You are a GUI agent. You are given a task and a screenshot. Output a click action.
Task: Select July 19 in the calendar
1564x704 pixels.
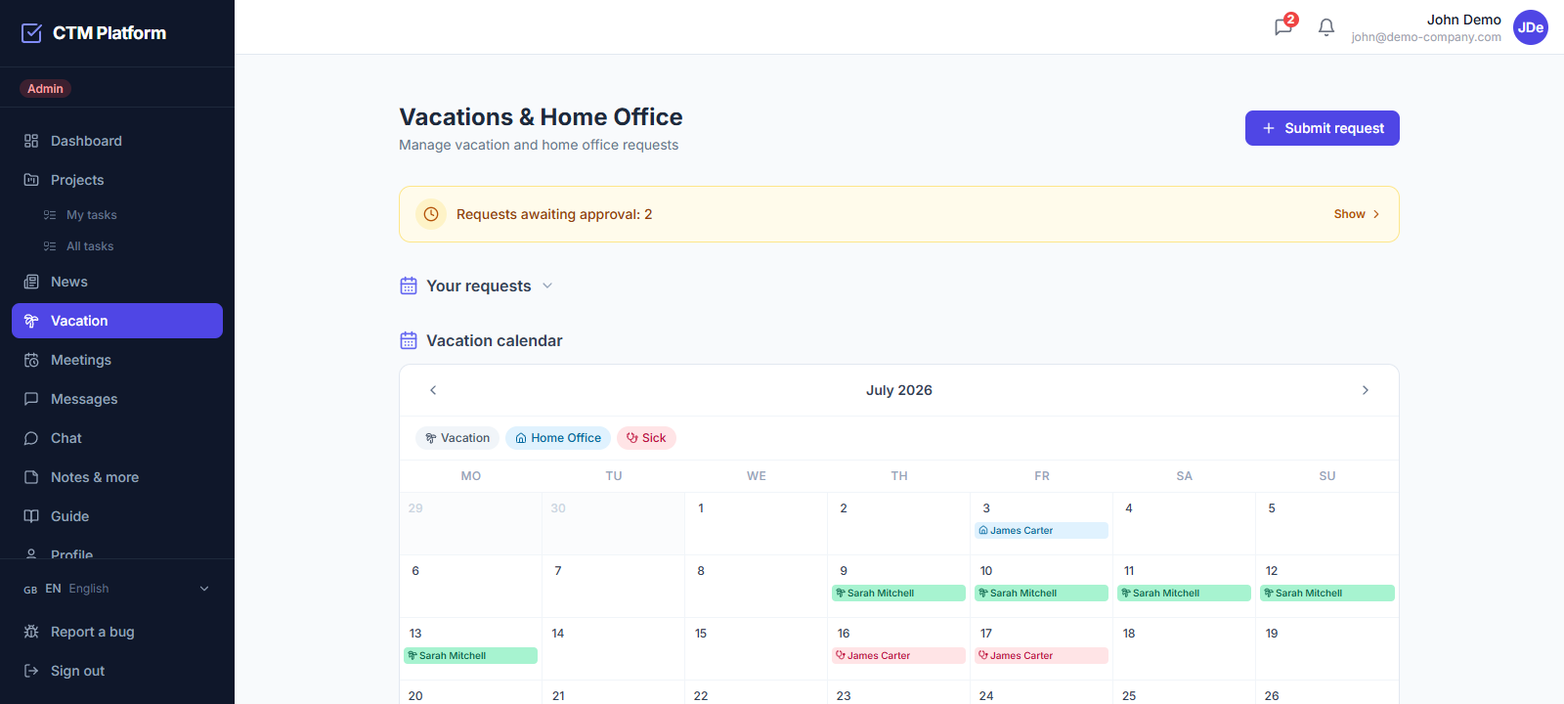click(1326, 649)
